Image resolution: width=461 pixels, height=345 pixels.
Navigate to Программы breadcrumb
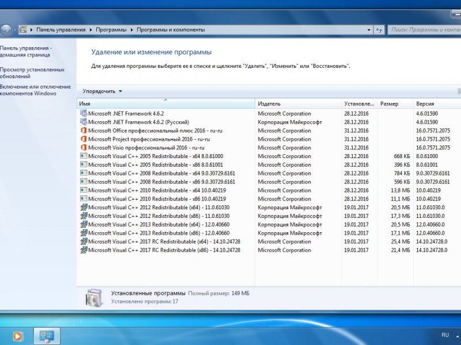pos(111,30)
